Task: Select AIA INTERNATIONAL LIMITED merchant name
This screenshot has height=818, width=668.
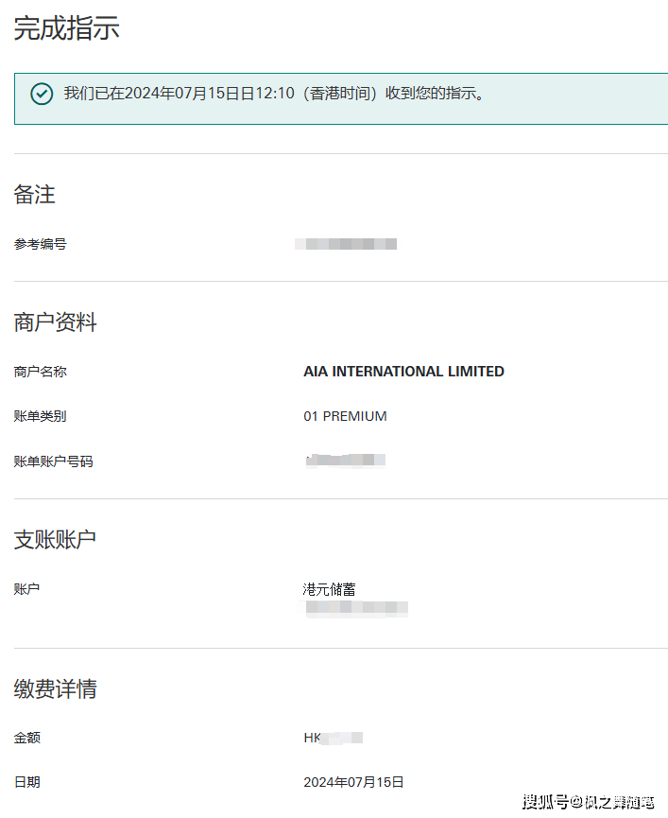Action: [403, 372]
